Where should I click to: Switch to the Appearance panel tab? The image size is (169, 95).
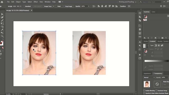[147, 73]
